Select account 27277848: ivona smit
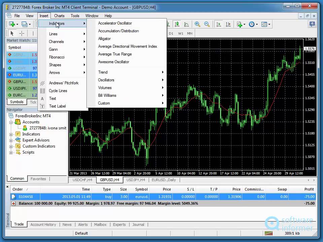The image size is (323, 242). click(47, 128)
